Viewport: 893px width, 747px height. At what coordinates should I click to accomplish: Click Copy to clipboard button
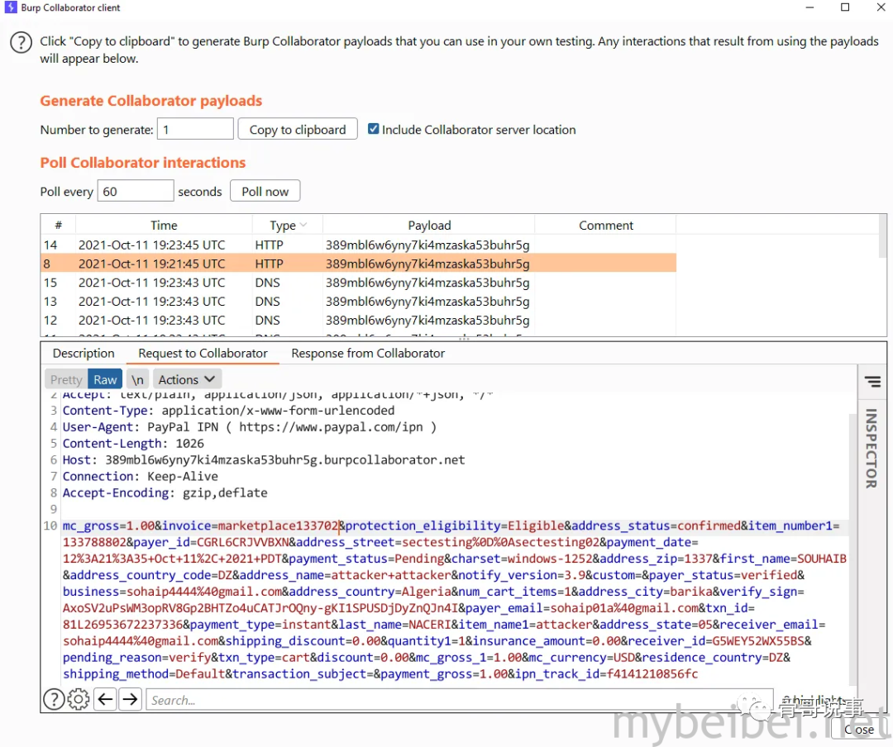click(x=298, y=129)
